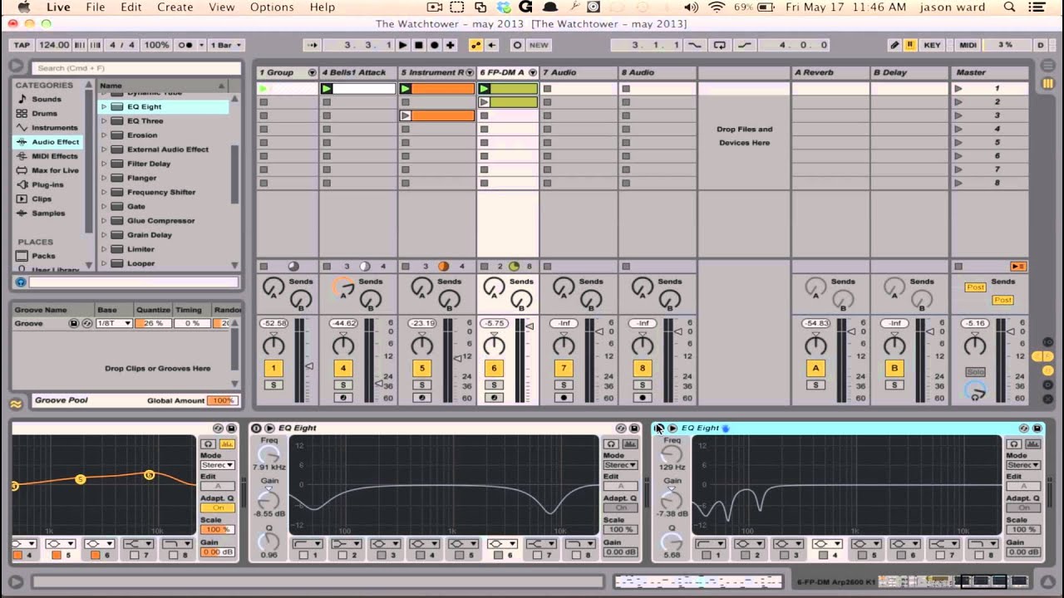The image size is (1064, 598).
Task: Select Max for Live category
Action: [x=55, y=170]
